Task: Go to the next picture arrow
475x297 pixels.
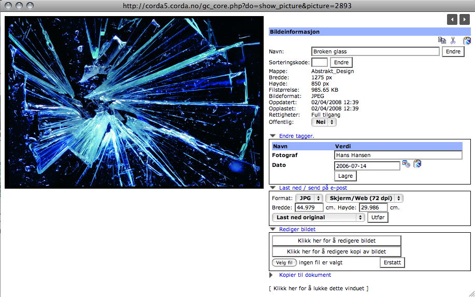Action: 465,19
